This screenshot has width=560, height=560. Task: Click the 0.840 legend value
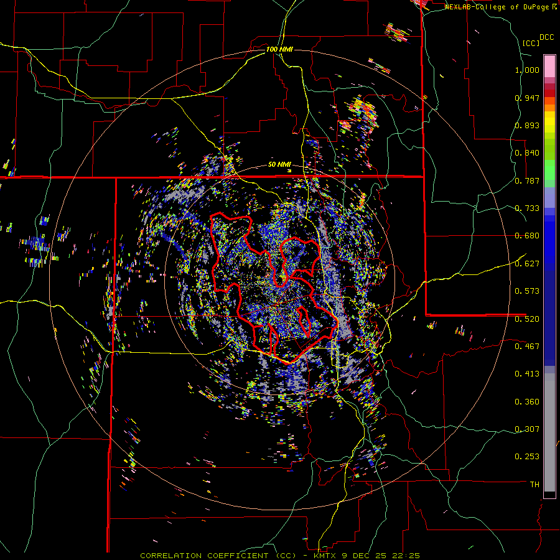click(x=527, y=153)
